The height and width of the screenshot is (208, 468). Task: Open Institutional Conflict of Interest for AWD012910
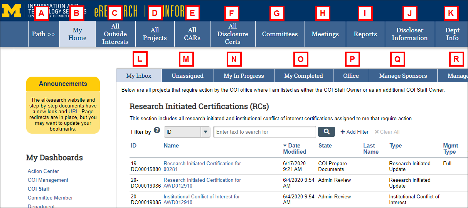[201, 200]
